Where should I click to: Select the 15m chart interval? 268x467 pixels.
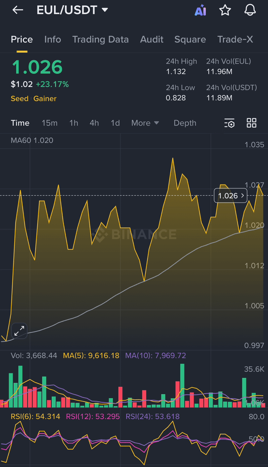pos(50,123)
